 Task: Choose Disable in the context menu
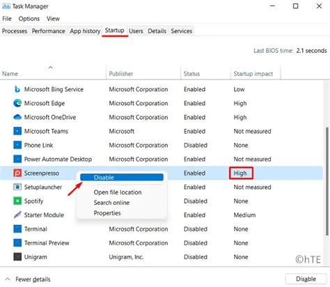click(x=122, y=178)
